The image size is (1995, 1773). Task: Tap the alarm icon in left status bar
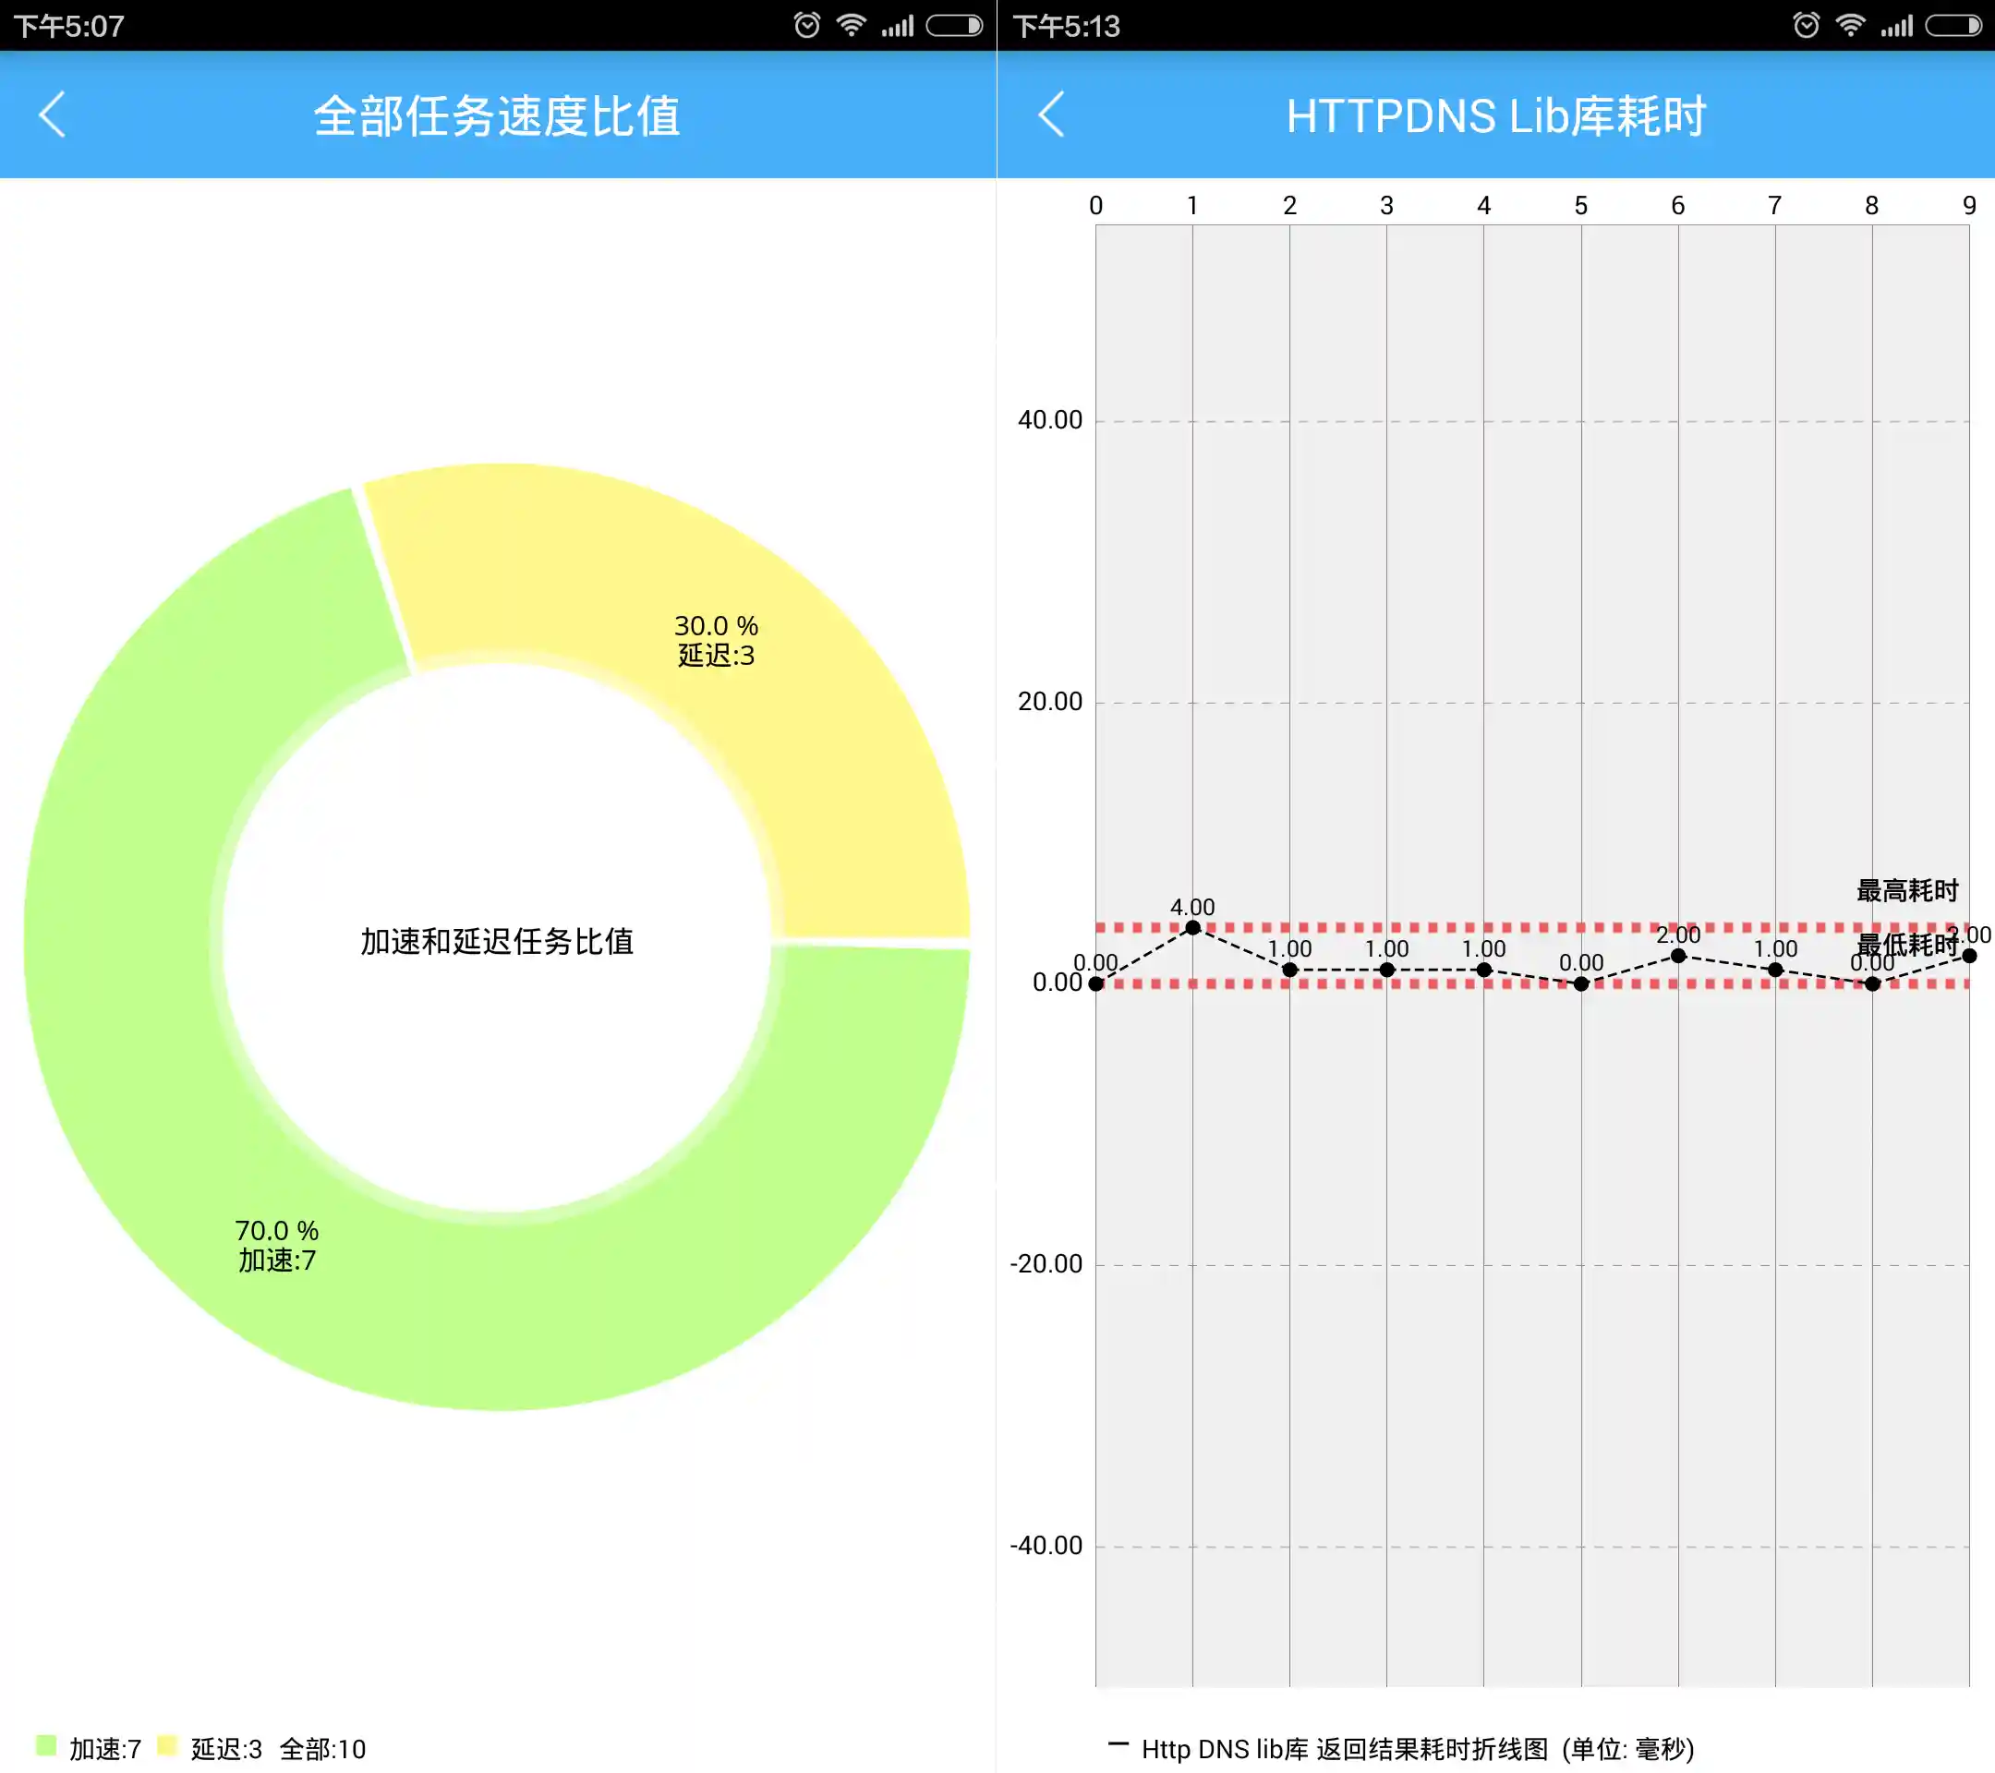(806, 25)
